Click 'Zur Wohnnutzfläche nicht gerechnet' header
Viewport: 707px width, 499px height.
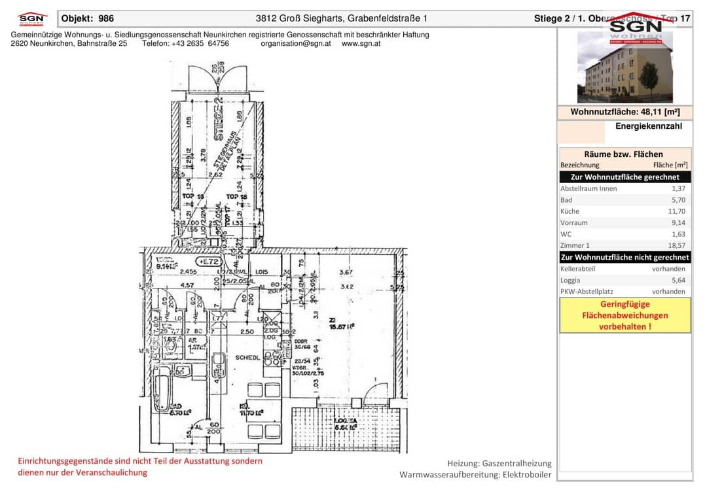pos(625,257)
